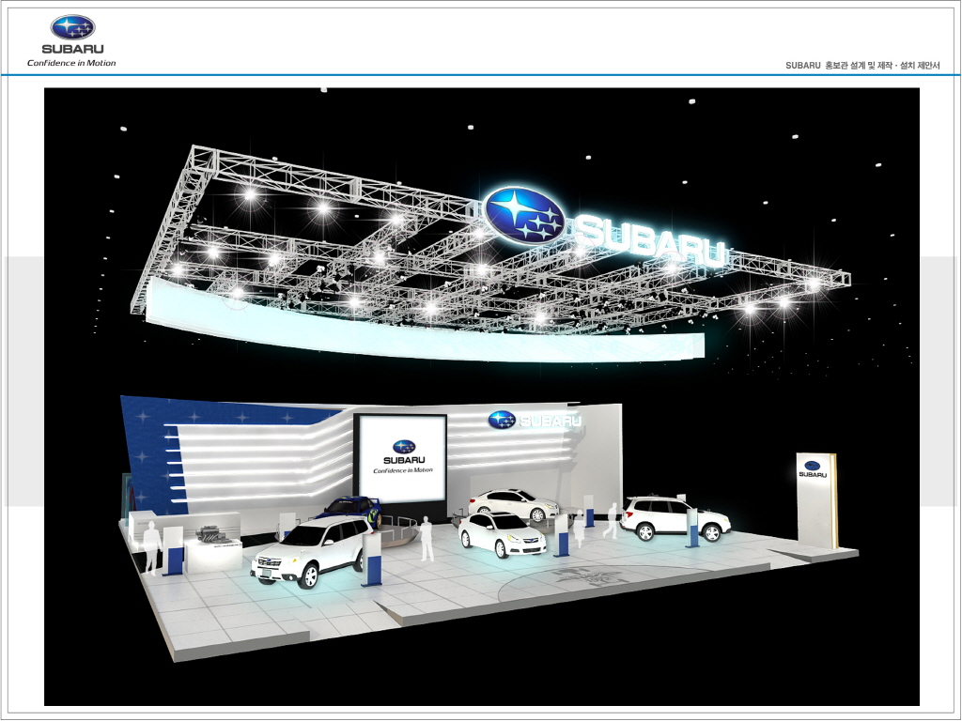Click the engine display on the counter
Image resolution: width=962 pixels, height=721 pixels.
pyautogui.click(x=213, y=534)
